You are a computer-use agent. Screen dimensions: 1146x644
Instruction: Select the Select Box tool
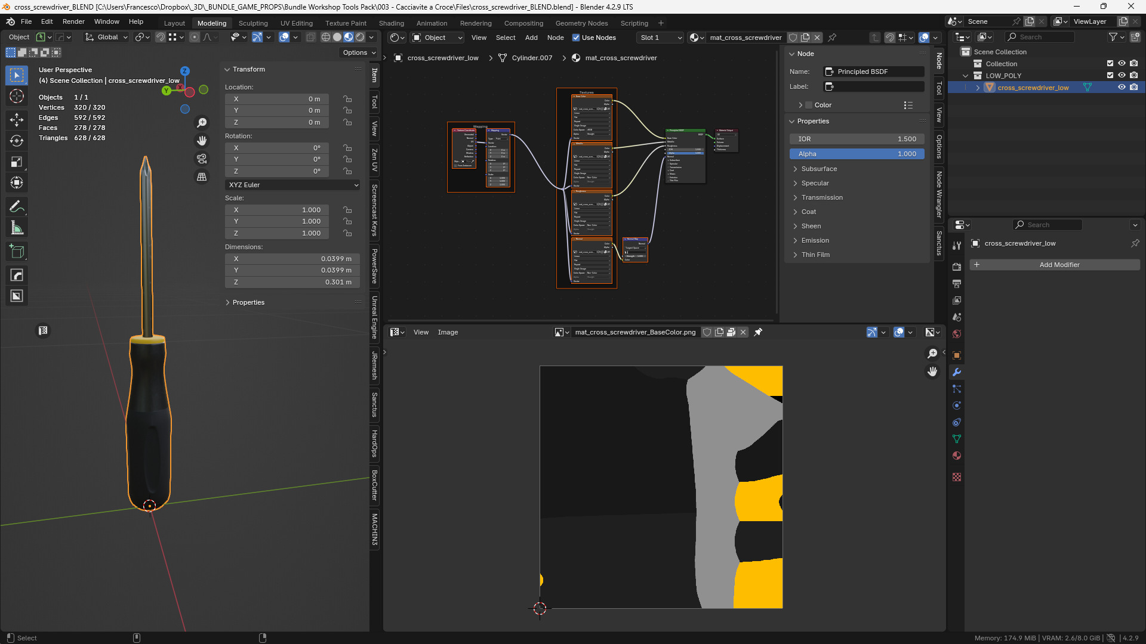pyautogui.click(x=17, y=75)
